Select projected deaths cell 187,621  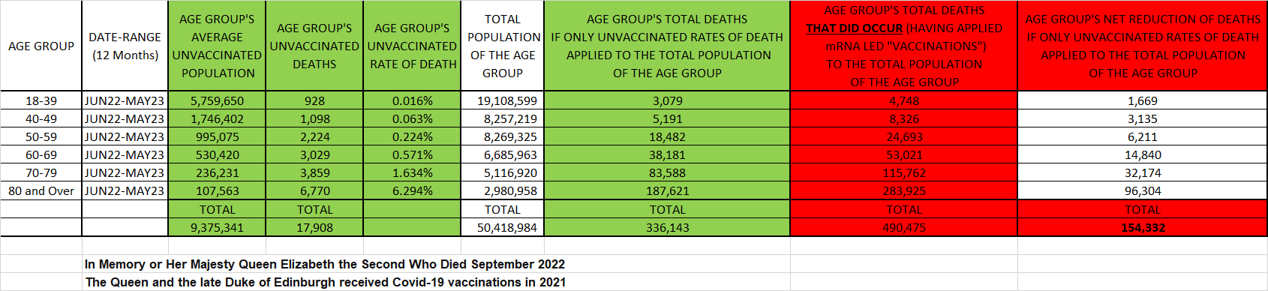(x=667, y=190)
